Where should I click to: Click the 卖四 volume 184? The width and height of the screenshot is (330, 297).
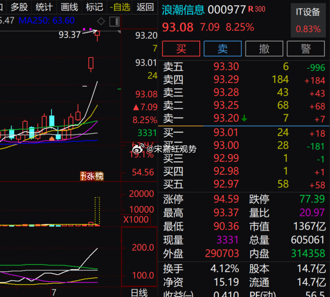coord(280,79)
